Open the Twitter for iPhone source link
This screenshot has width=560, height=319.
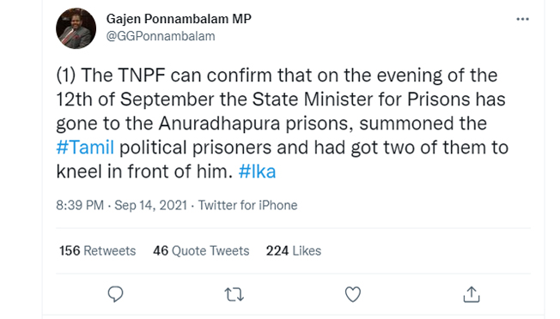248,205
